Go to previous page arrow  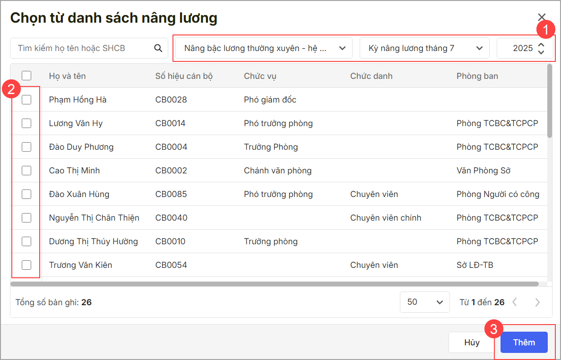(515, 302)
